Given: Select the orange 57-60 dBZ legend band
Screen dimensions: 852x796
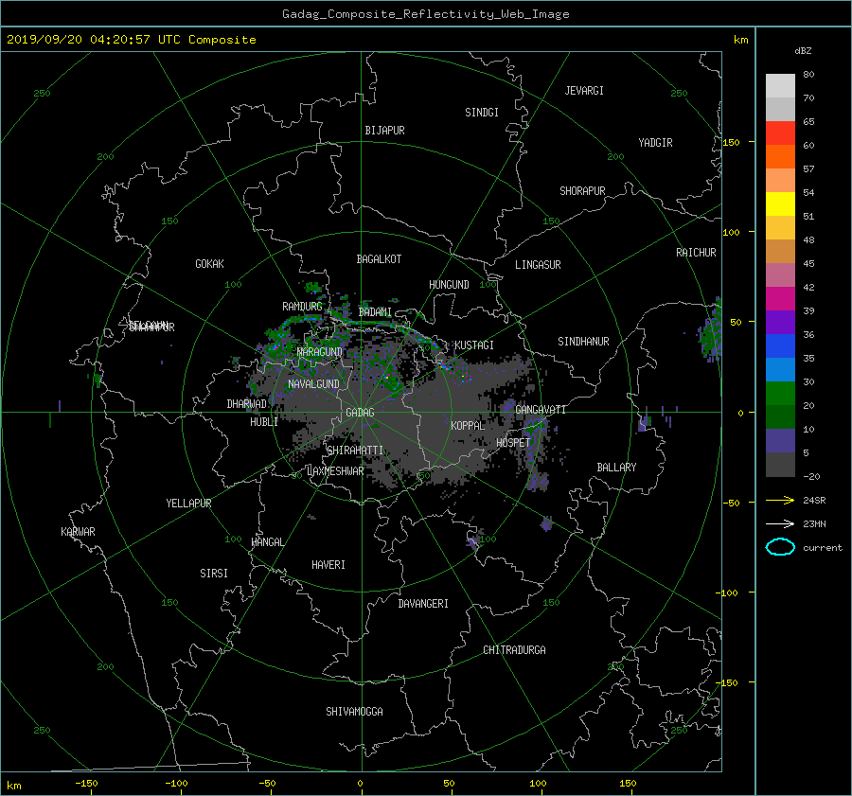Looking at the screenshot, I should pos(780,156).
